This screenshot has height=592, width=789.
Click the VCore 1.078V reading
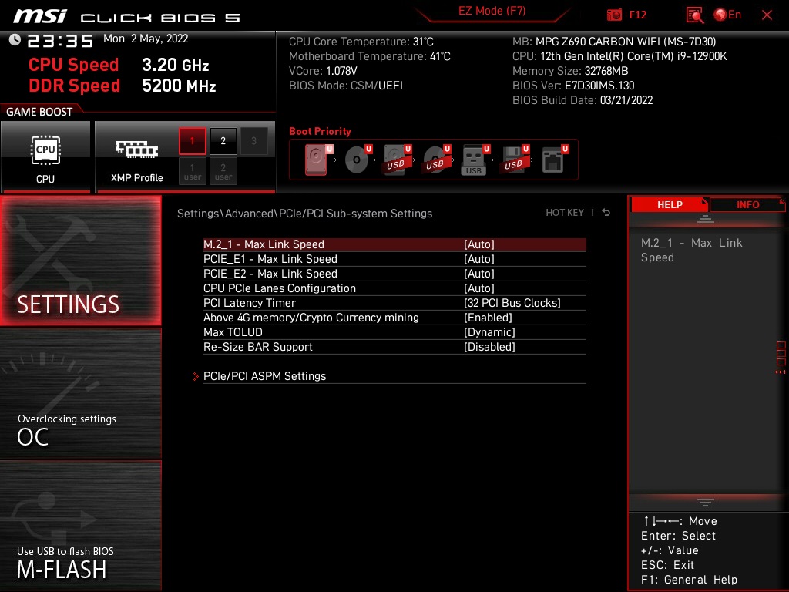pyautogui.click(x=323, y=70)
